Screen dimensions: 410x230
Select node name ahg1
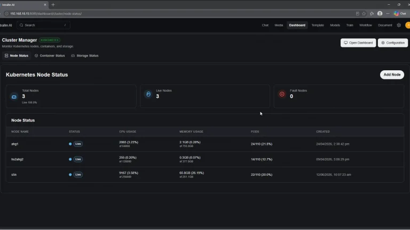coord(14,144)
